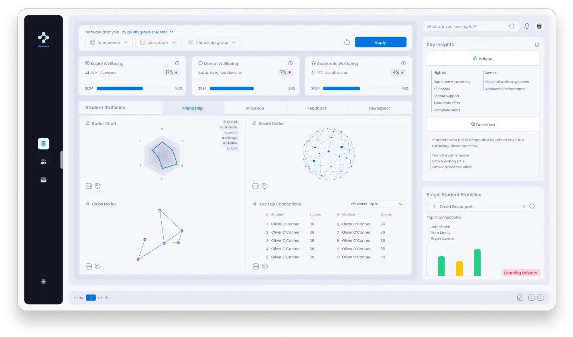Screen dimensions: 573x337
Task: Click the tag icon under Key Top Connections
Action: pos(265,266)
